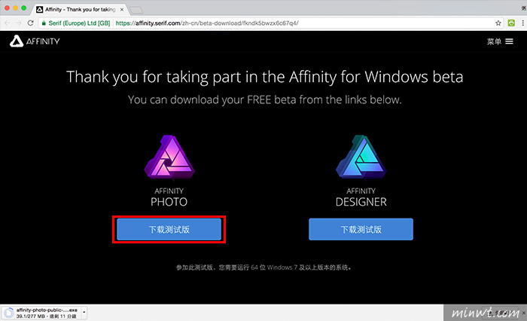Click the address bar URL field
Viewport: 527px width, 321px height.
click(270, 23)
